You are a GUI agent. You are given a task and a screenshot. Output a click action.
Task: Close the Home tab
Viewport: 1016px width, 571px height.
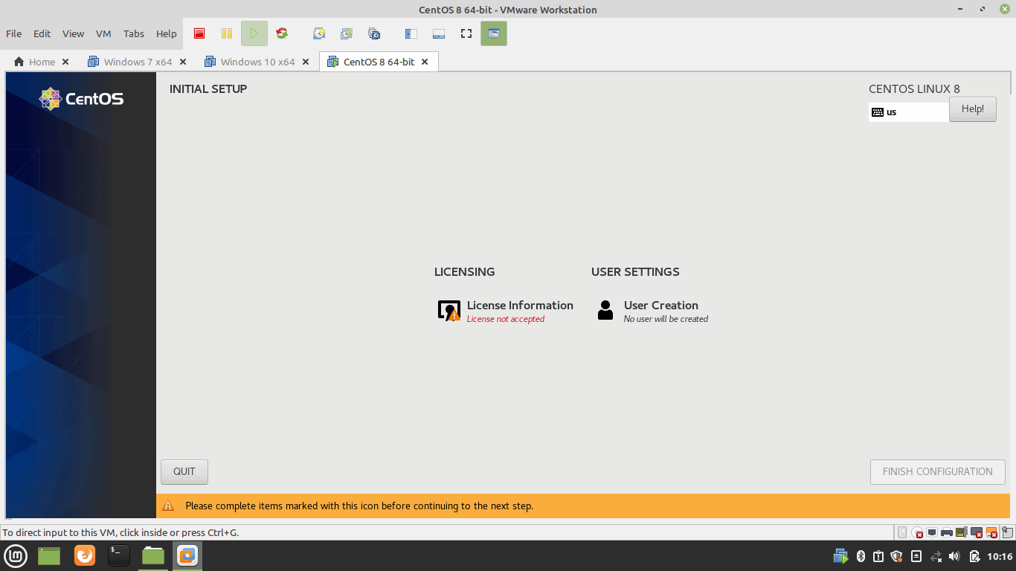(x=65, y=62)
